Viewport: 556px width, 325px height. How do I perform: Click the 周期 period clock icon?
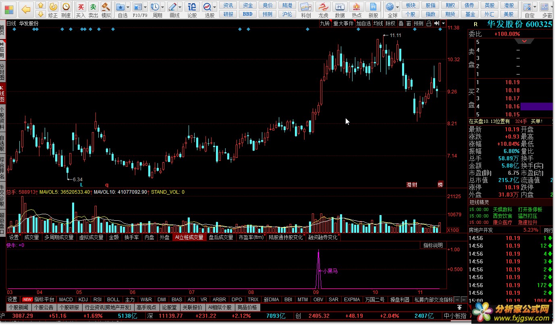click(x=155, y=7)
